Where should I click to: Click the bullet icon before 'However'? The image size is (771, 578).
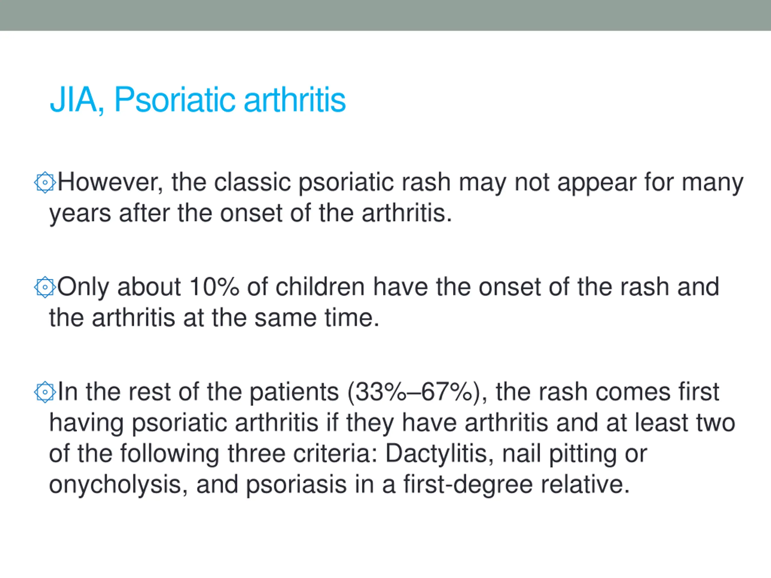[45, 182]
